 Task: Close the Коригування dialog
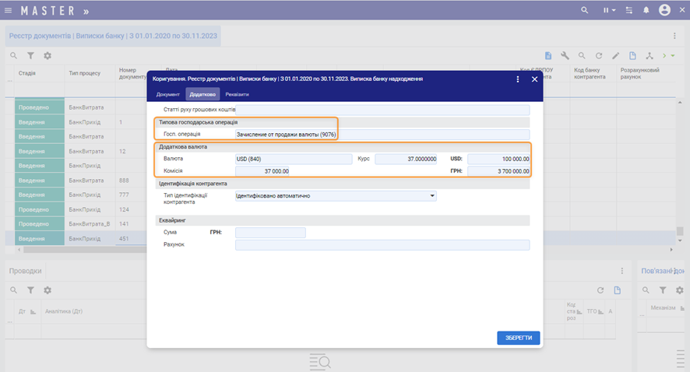coord(535,79)
